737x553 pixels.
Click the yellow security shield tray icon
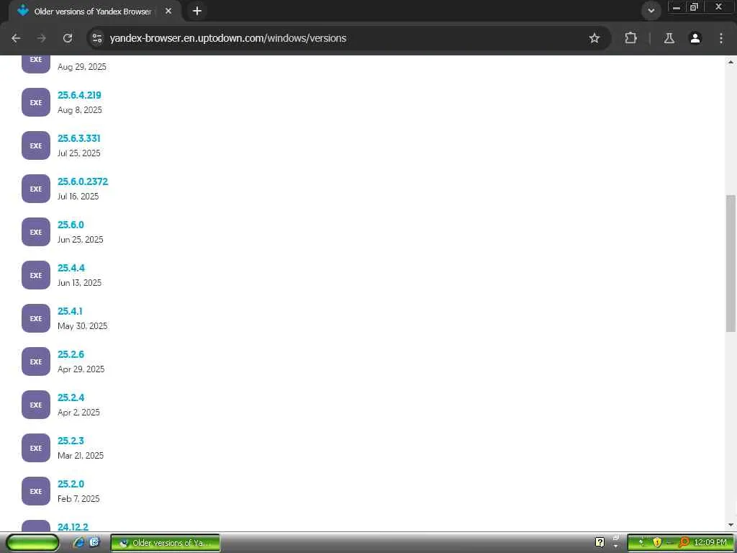click(x=657, y=543)
